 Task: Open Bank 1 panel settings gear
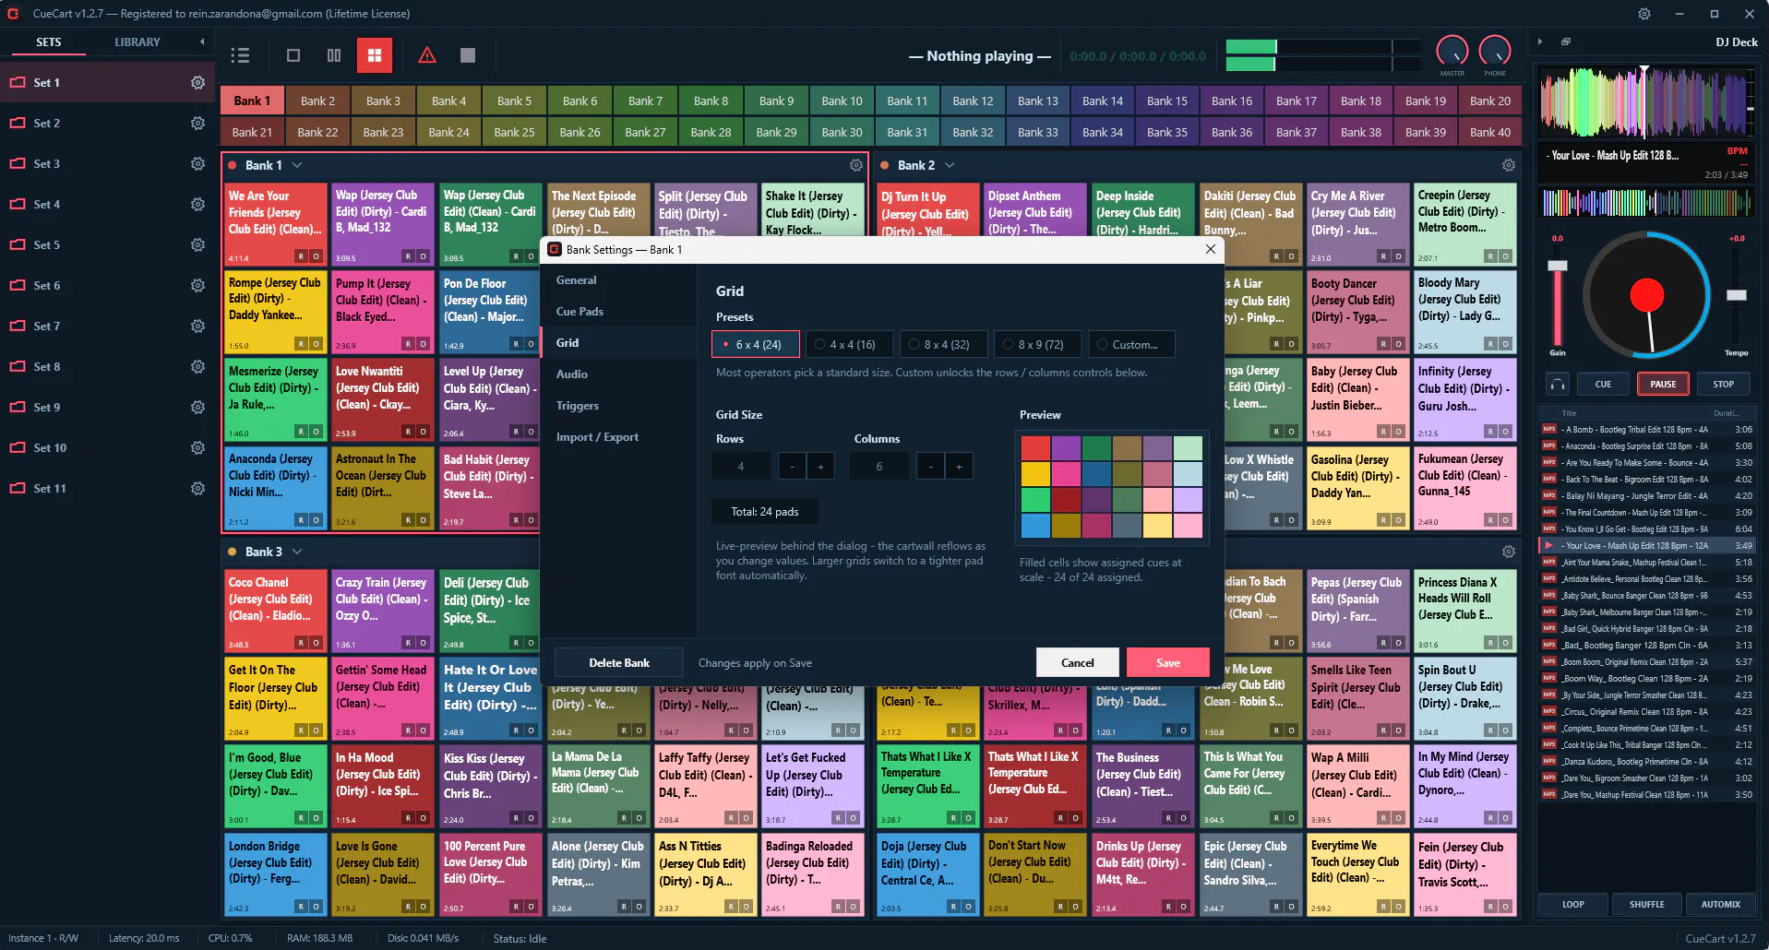(x=856, y=165)
